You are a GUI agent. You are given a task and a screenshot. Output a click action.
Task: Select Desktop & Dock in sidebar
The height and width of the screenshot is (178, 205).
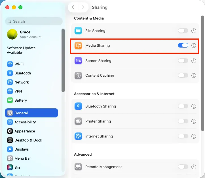[31, 140]
